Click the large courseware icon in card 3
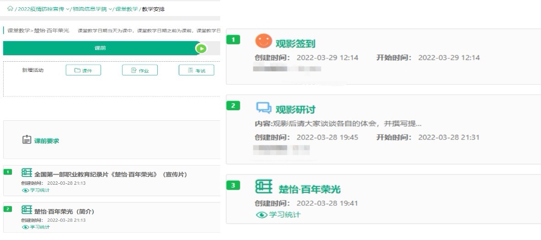 [x=263, y=187]
